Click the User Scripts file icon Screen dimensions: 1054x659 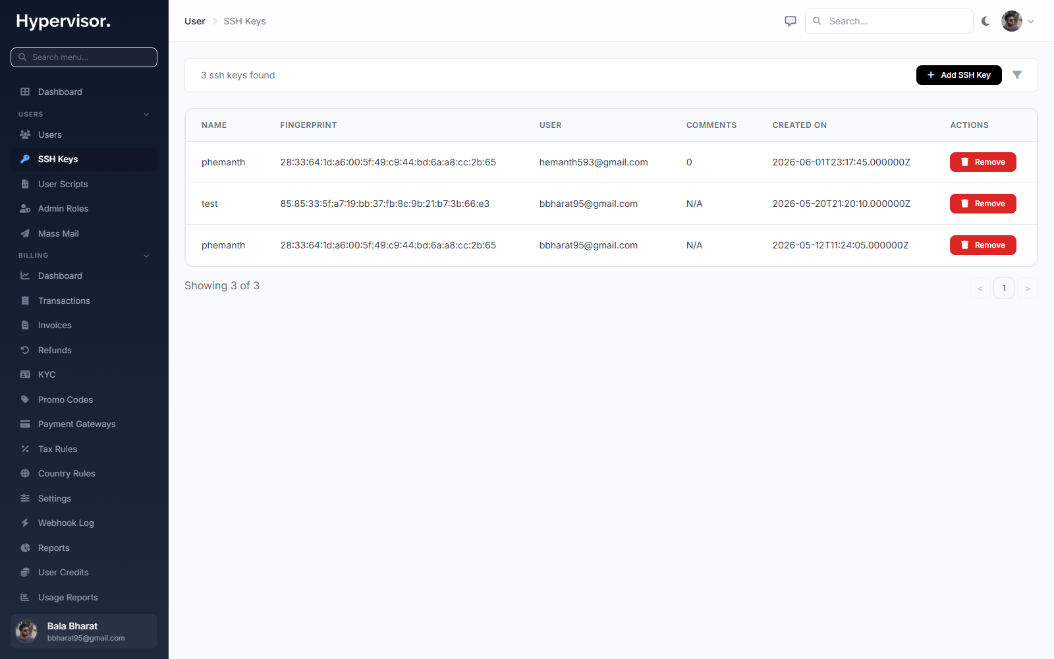tap(25, 184)
